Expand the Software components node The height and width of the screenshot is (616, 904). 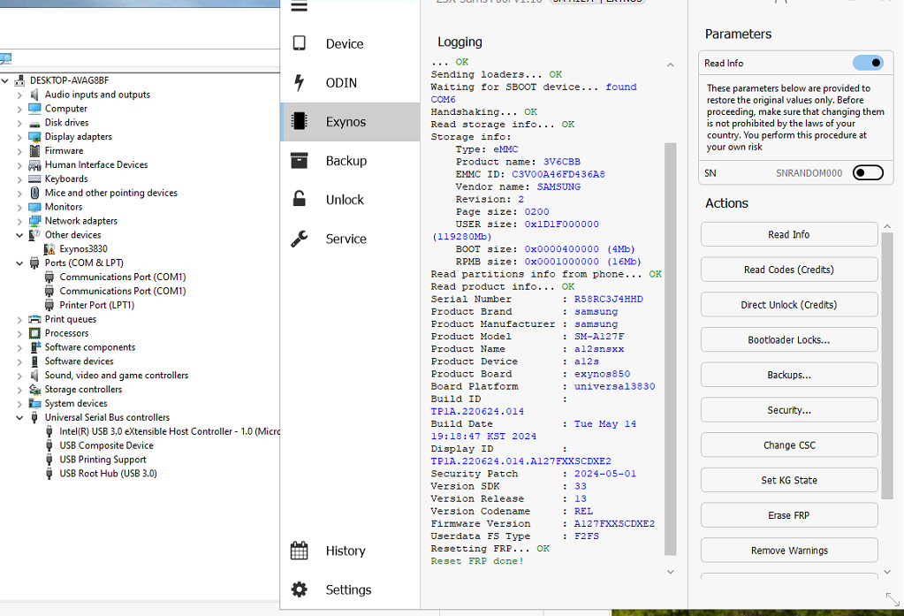click(19, 347)
